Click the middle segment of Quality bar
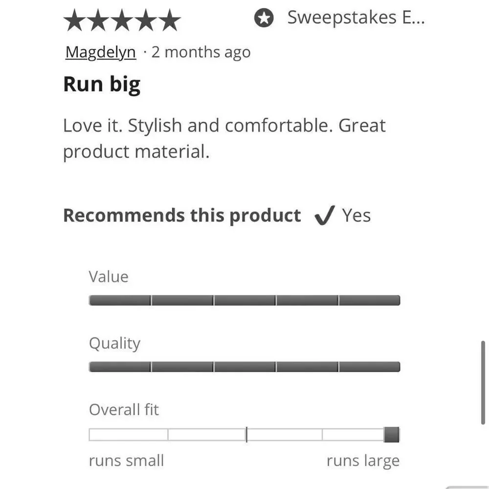Image resolution: width=489 pixels, height=489 pixels. click(x=245, y=367)
